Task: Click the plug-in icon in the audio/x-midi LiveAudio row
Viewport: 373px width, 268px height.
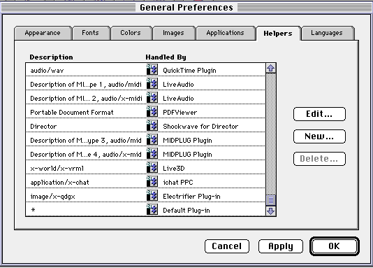Action: (152, 98)
